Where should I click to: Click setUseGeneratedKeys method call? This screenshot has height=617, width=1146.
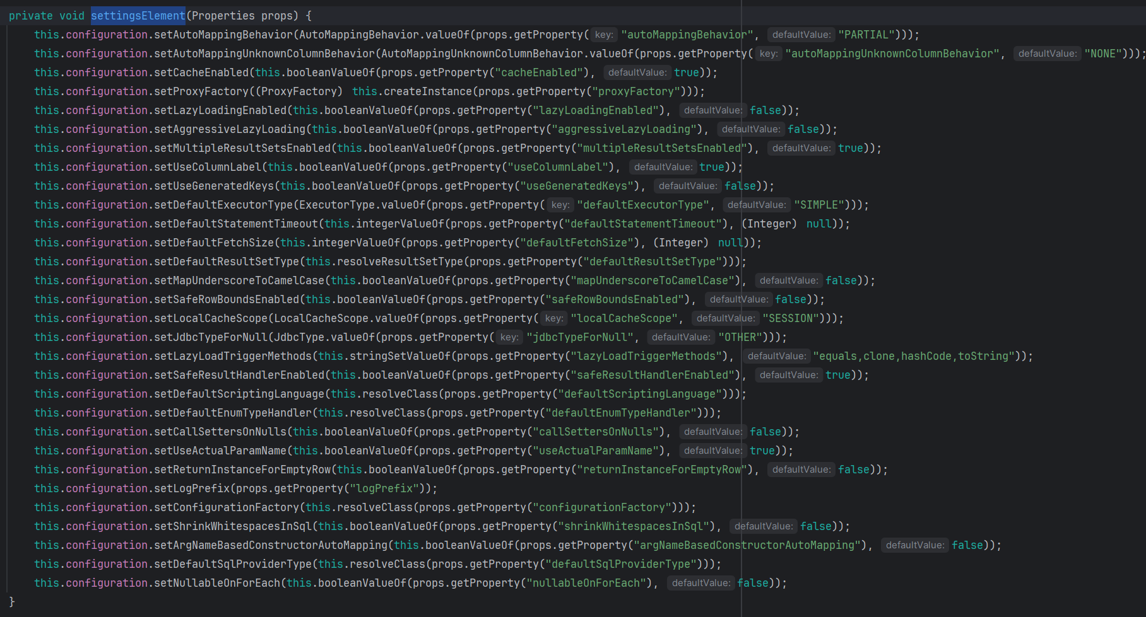tap(214, 186)
